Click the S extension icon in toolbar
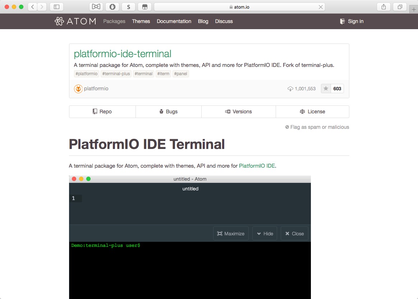418x299 pixels. point(129,7)
